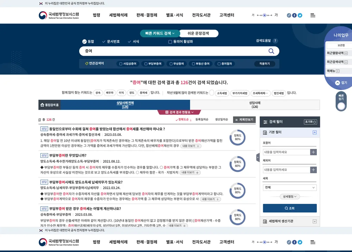The width and height of the screenshot is (352, 252).
Task: Go to 통합검색 홈 with the house icon
Action: click(x=50, y=105)
